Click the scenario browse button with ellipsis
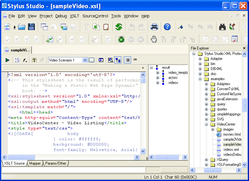The height and width of the screenshot is (181, 249). click(x=91, y=60)
